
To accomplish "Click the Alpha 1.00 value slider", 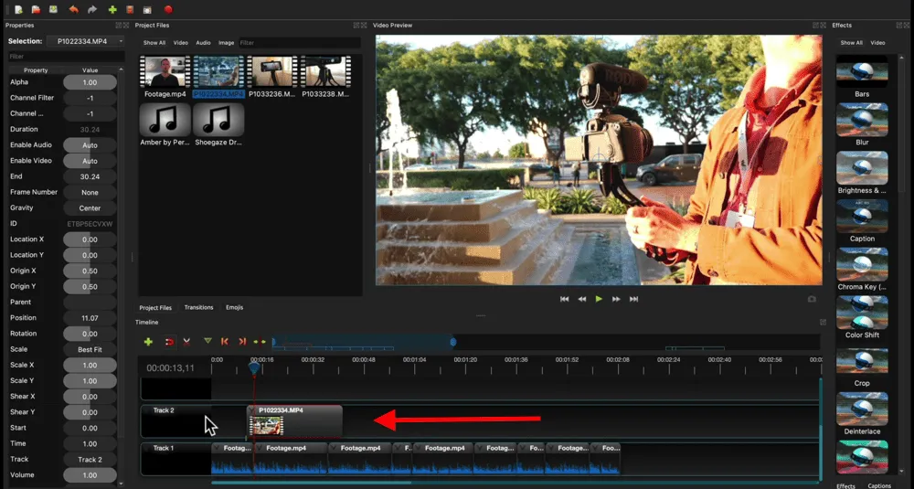I will 90,82.
